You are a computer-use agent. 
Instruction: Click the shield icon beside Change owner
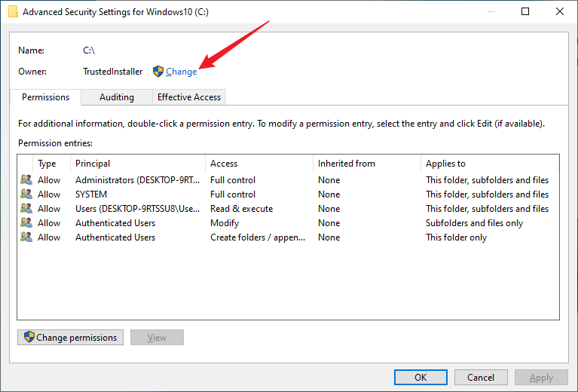click(x=158, y=71)
